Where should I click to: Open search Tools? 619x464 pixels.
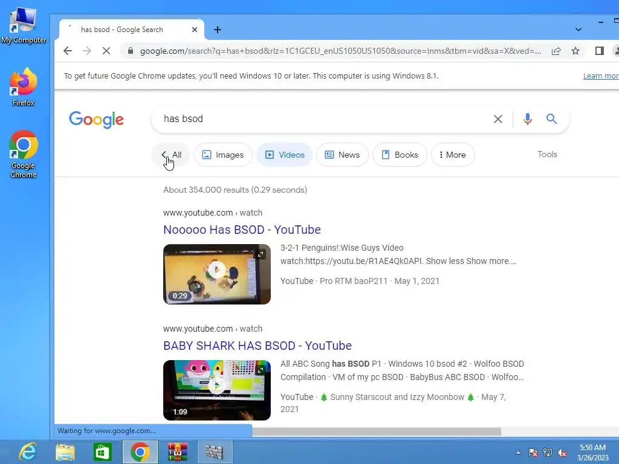(x=547, y=154)
